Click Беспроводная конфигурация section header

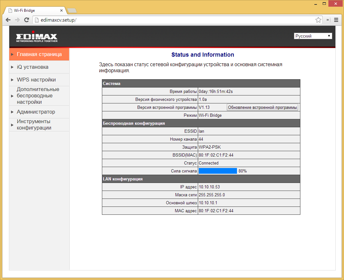tap(201, 123)
